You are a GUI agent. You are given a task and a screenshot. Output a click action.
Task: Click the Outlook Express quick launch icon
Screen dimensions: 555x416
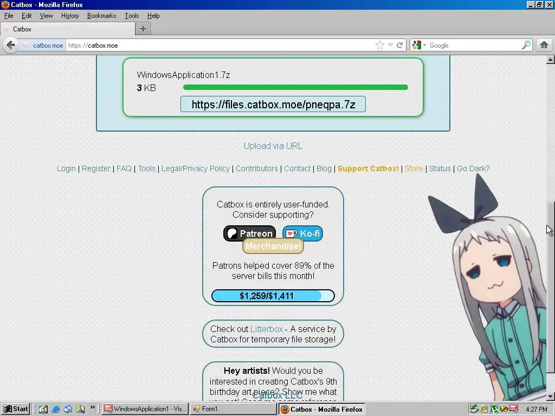click(68, 409)
